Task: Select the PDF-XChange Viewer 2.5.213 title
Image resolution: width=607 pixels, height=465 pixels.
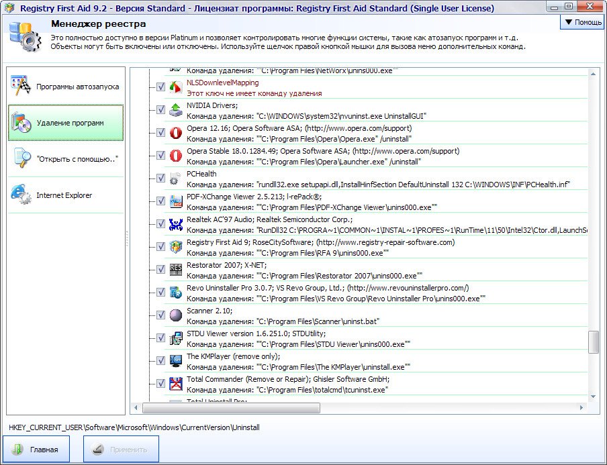Action: coord(254,197)
